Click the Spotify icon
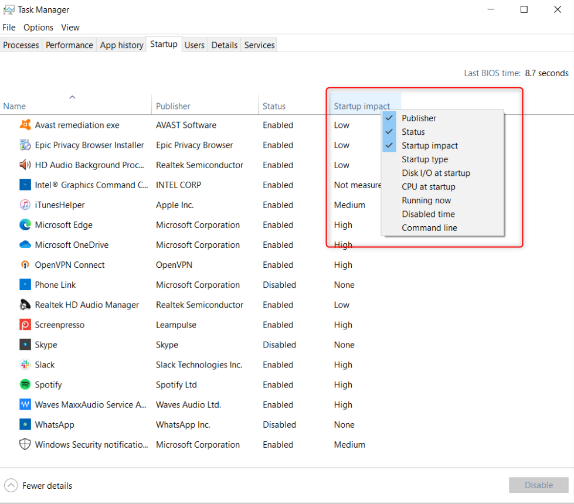574x504 pixels. point(25,384)
